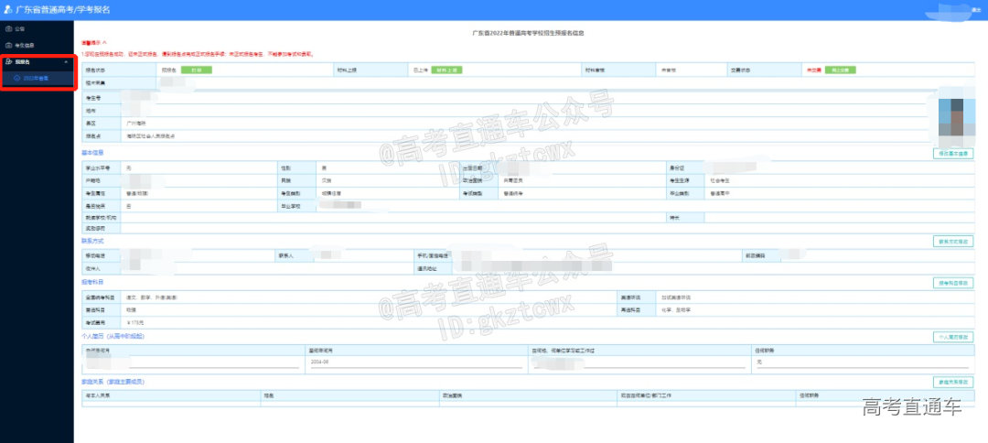Image resolution: width=988 pixels, height=443 pixels.
Task: Click the 社会考生 candidate source value
Action: click(720, 180)
